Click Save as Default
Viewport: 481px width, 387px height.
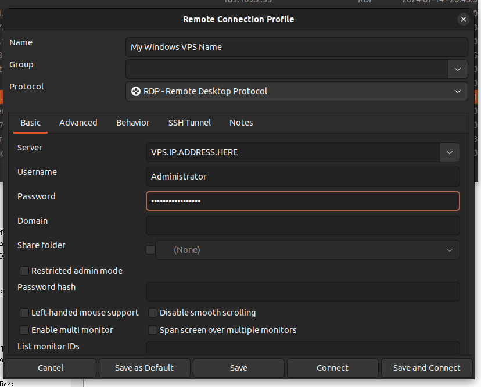144,367
